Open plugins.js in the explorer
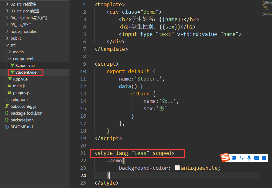Viewport: 272px width, 188px height. pyautogui.click(x=21, y=93)
